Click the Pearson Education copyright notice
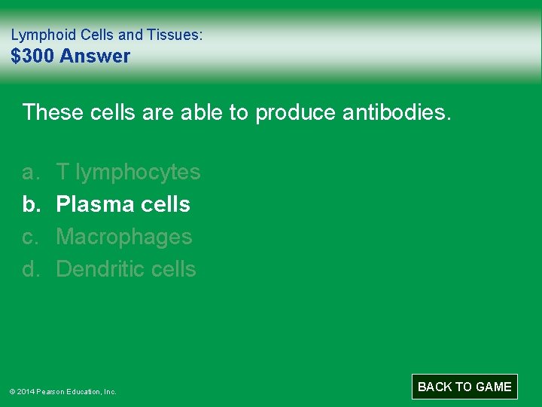Viewport: 542px width, 407px height. [62, 392]
